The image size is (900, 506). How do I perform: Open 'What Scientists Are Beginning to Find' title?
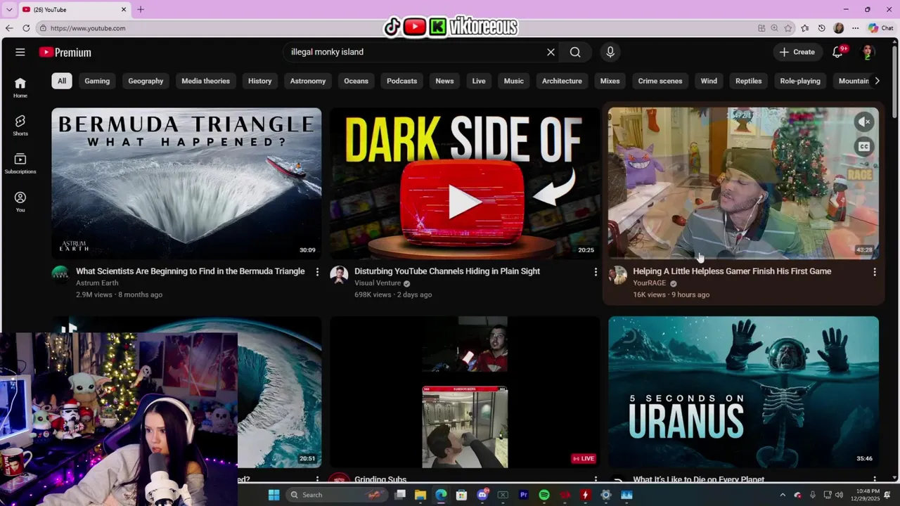tap(191, 271)
